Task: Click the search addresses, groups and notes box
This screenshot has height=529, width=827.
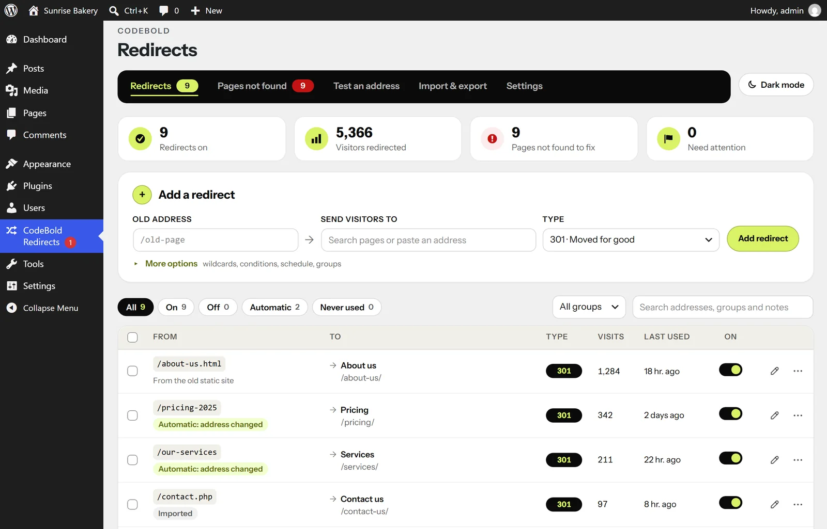Action: (723, 307)
